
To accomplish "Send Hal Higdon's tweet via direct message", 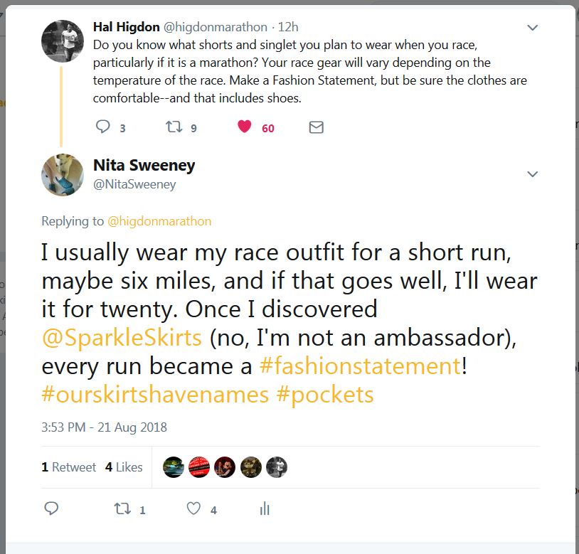I will [317, 127].
